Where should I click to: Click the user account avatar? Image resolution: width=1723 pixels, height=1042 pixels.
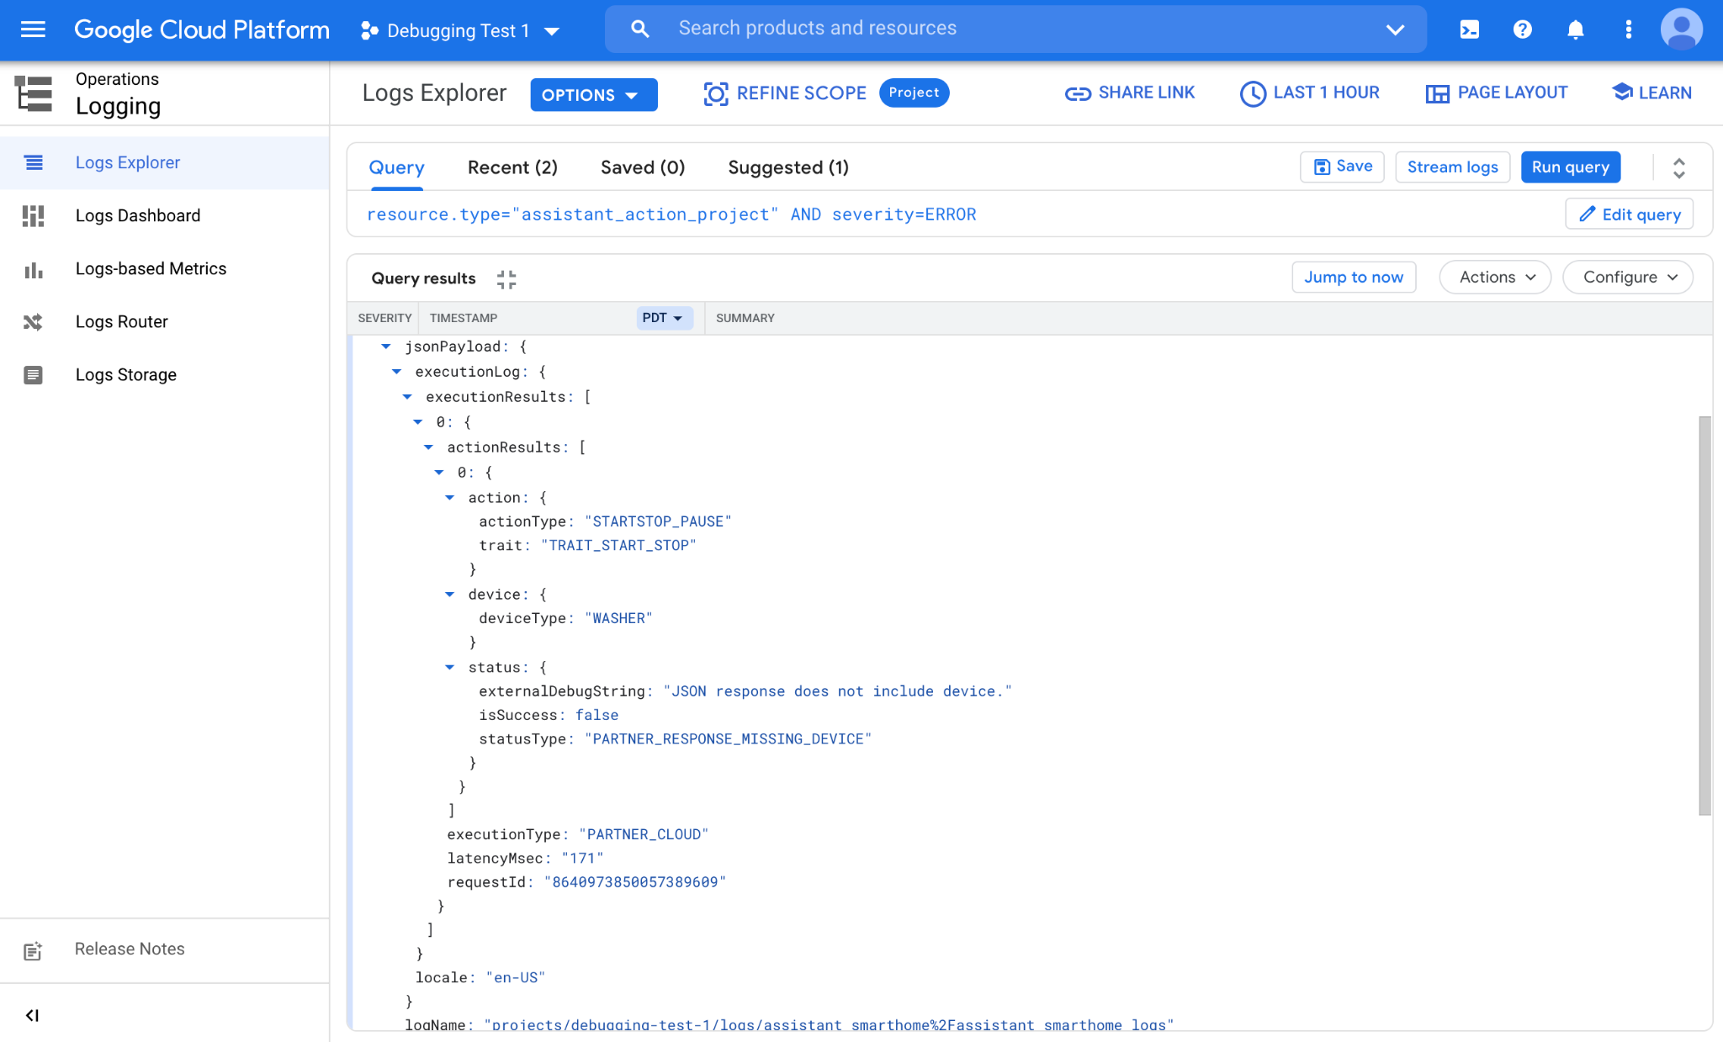[1681, 30]
